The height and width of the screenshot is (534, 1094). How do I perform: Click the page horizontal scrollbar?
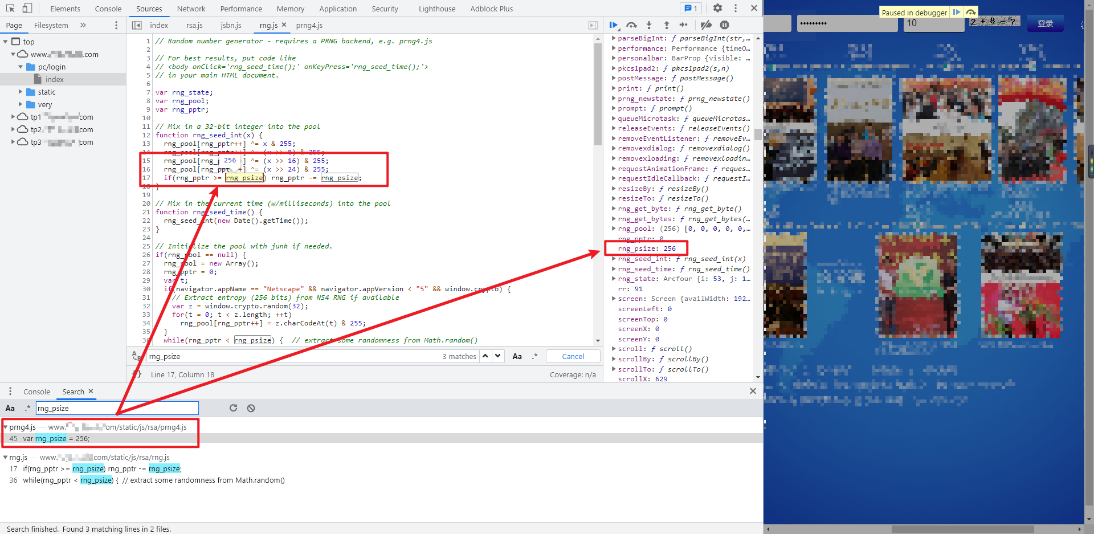point(962,529)
